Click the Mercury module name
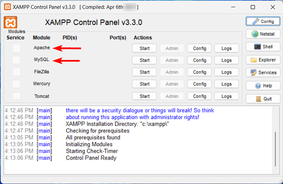The image size is (283, 184). (42, 84)
